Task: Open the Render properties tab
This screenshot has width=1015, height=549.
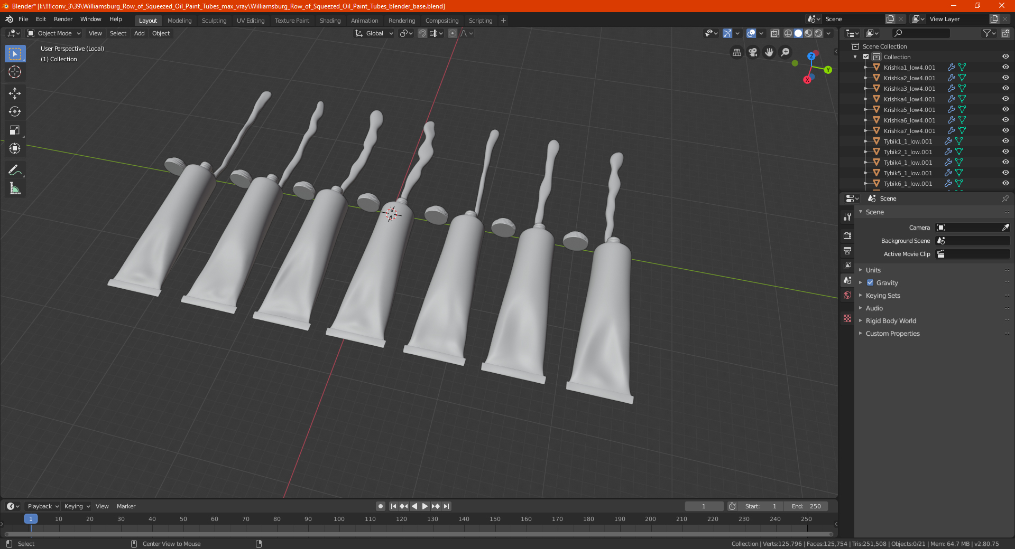Action: point(847,235)
